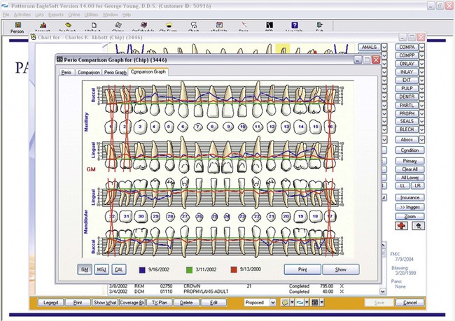Select tooth number 17 in mandibular row
The width and height of the screenshot is (455, 321).
(x=328, y=217)
